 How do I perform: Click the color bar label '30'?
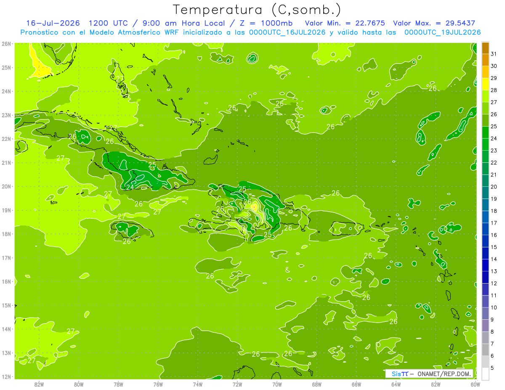(494, 66)
